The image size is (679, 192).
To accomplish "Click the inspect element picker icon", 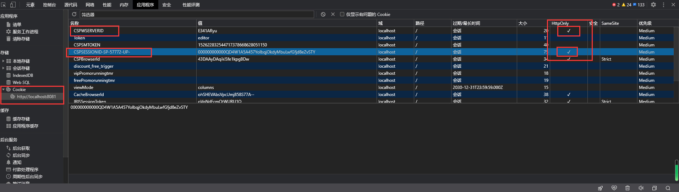I will (4, 5).
